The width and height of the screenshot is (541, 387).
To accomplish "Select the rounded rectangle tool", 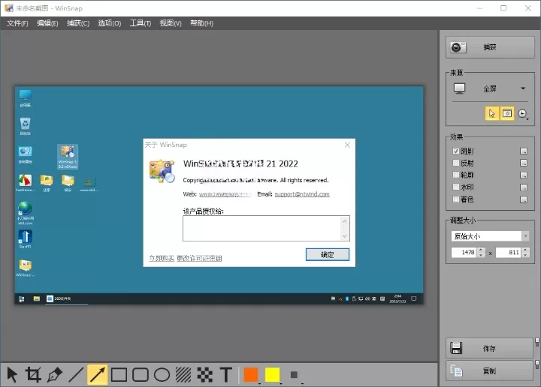I will [141, 374].
